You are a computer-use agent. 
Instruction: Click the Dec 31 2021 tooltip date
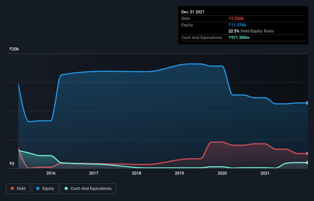pyautogui.click(x=193, y=12)
